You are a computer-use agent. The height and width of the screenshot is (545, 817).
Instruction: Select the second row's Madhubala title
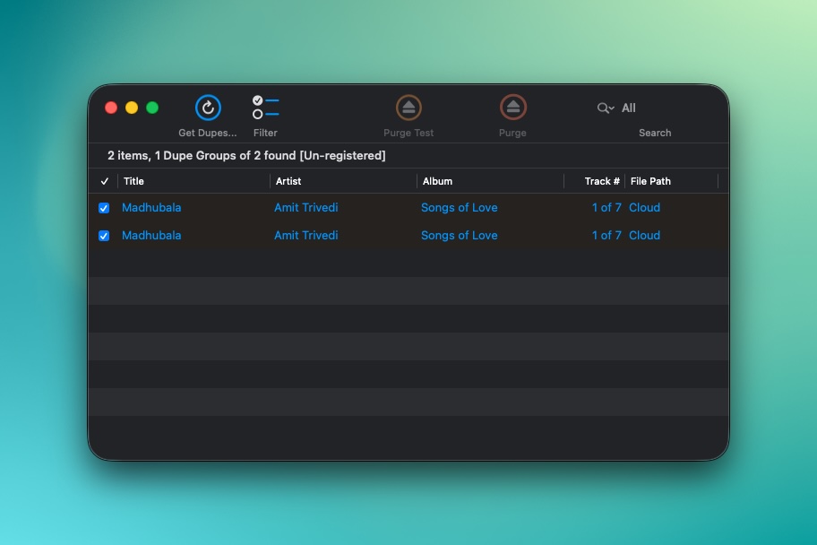pyautogui.click(x=151, y=235)
